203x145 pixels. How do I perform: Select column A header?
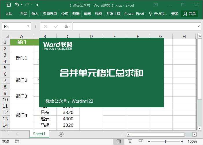pyautogui.click(x=22, y=36)
